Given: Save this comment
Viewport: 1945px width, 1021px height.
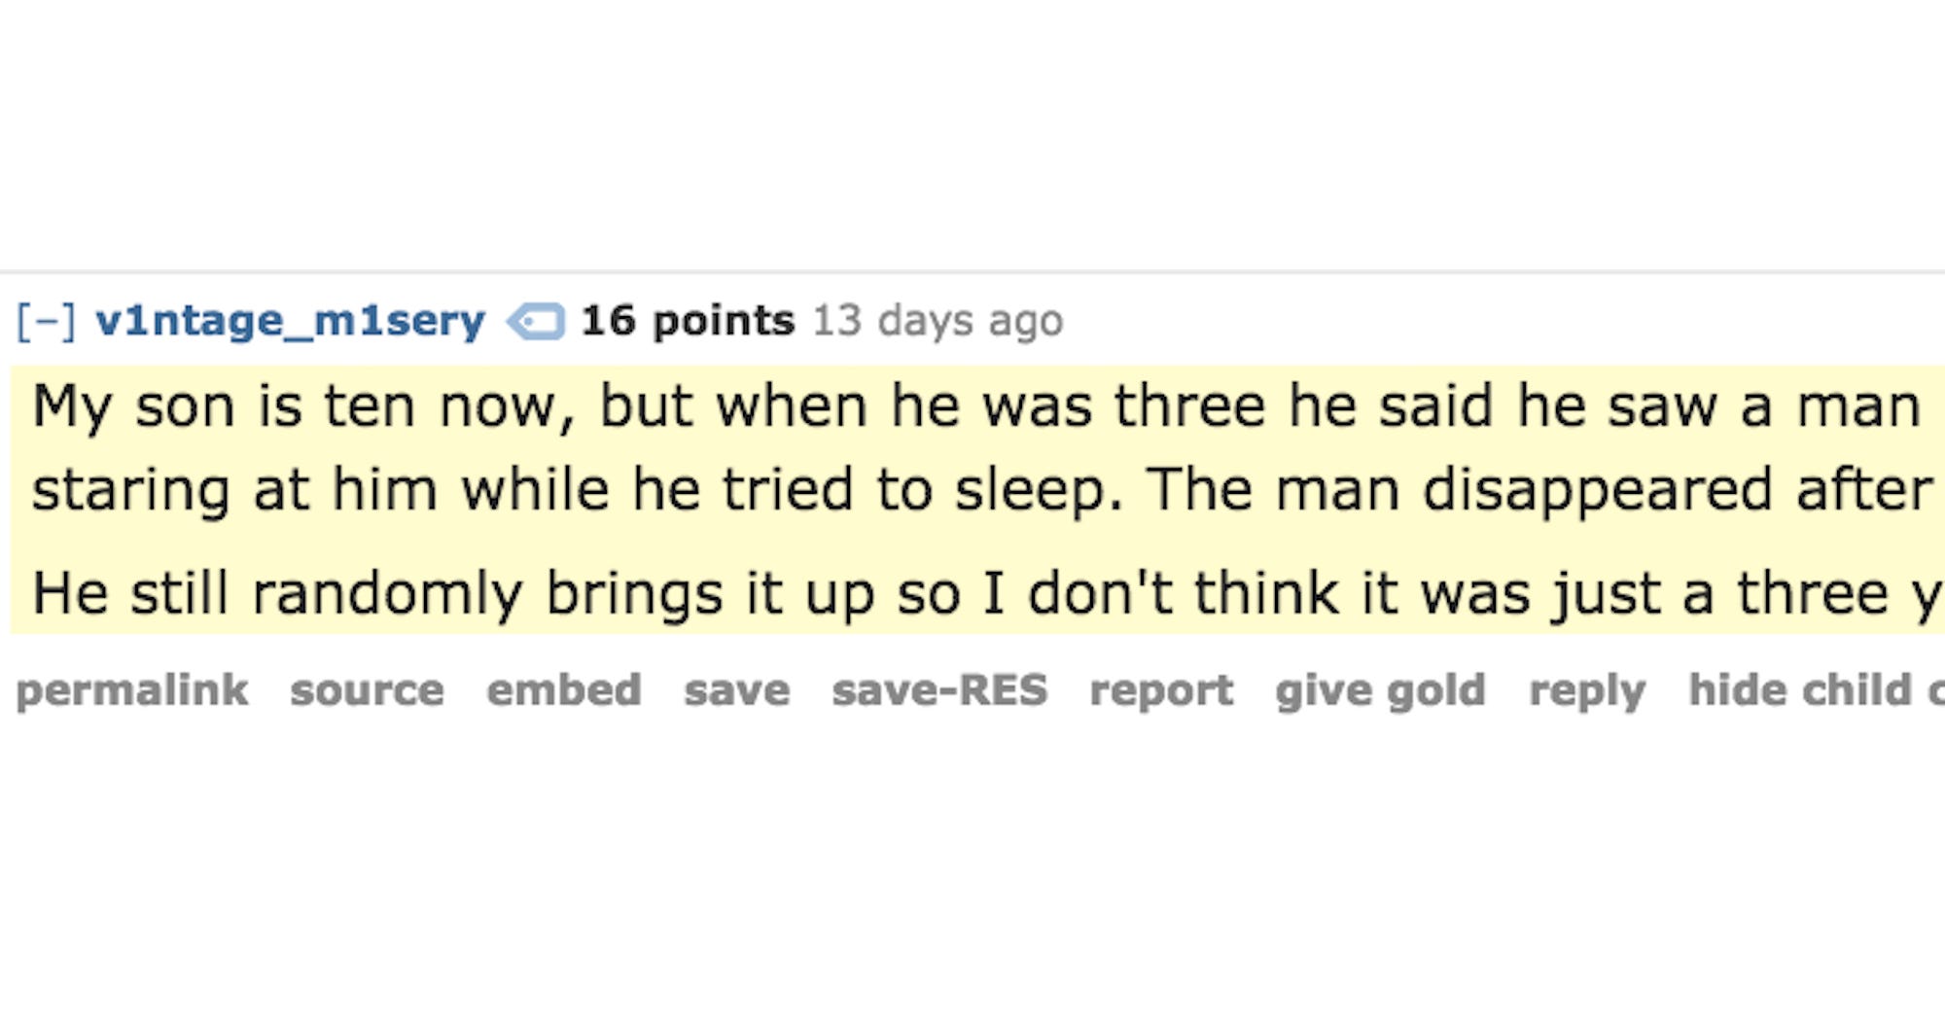Looking at the screenshot, I should (x=736, y=690).
